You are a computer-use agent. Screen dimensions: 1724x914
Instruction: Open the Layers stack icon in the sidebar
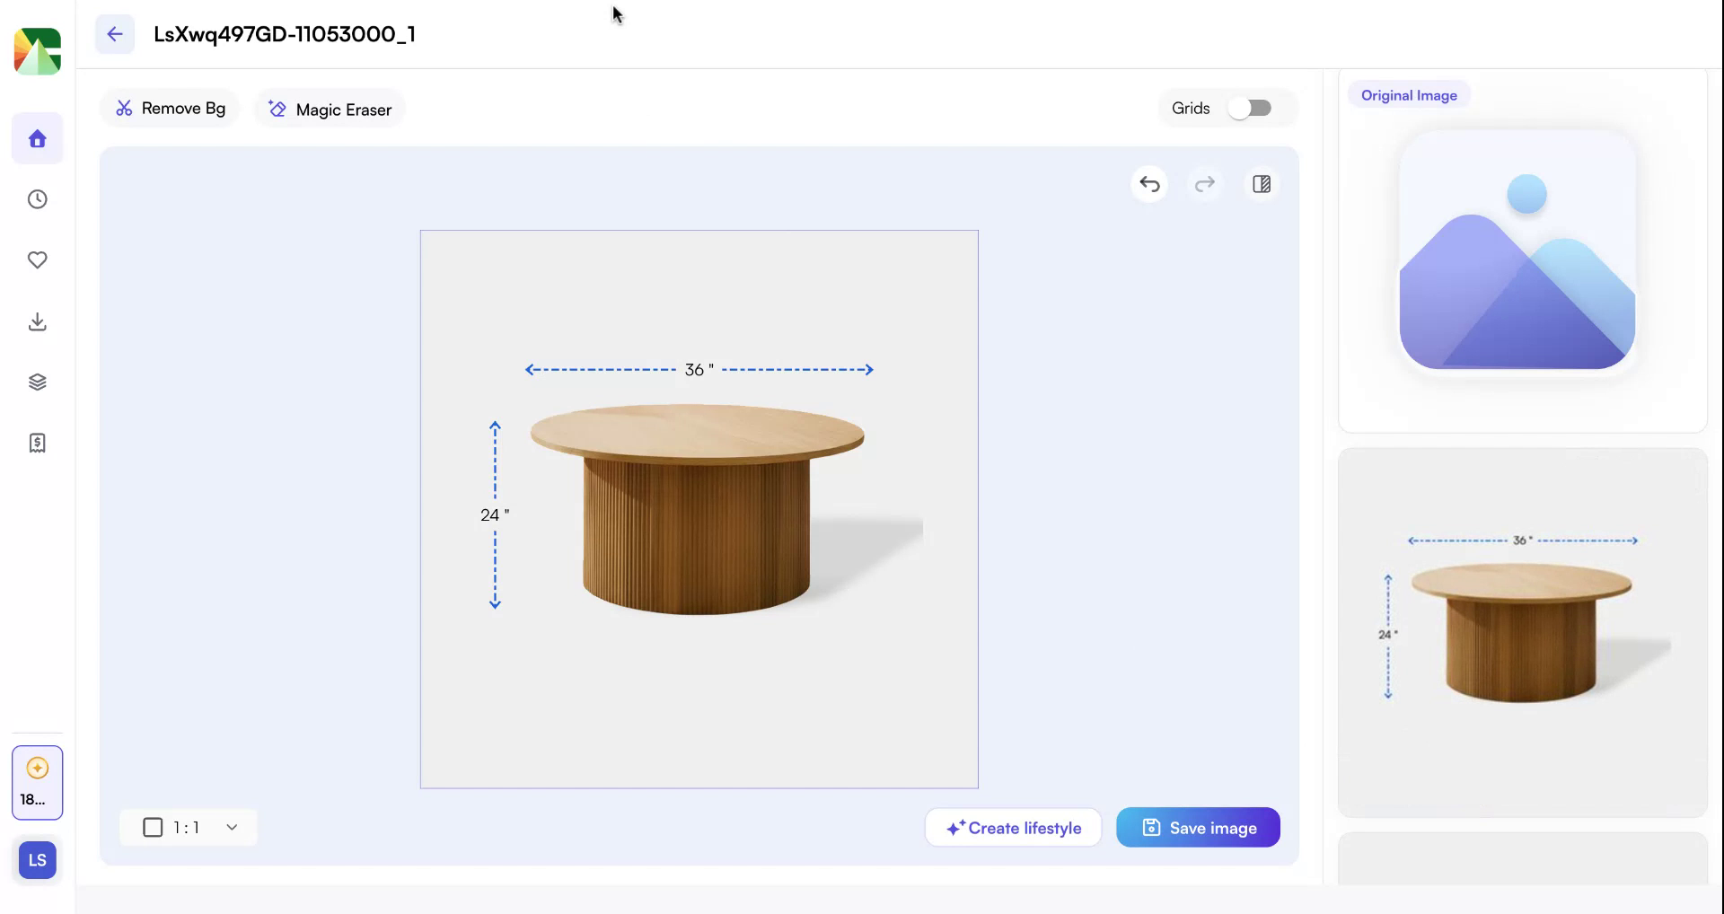click(x=37, y=381)
